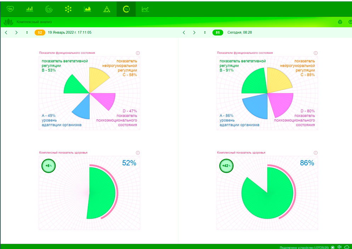
Task: Click the orange 52 score badge
Action: (x=40, y=32)
